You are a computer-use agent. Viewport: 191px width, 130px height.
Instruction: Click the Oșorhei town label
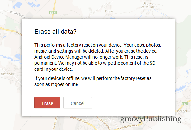tap(181, 111)
